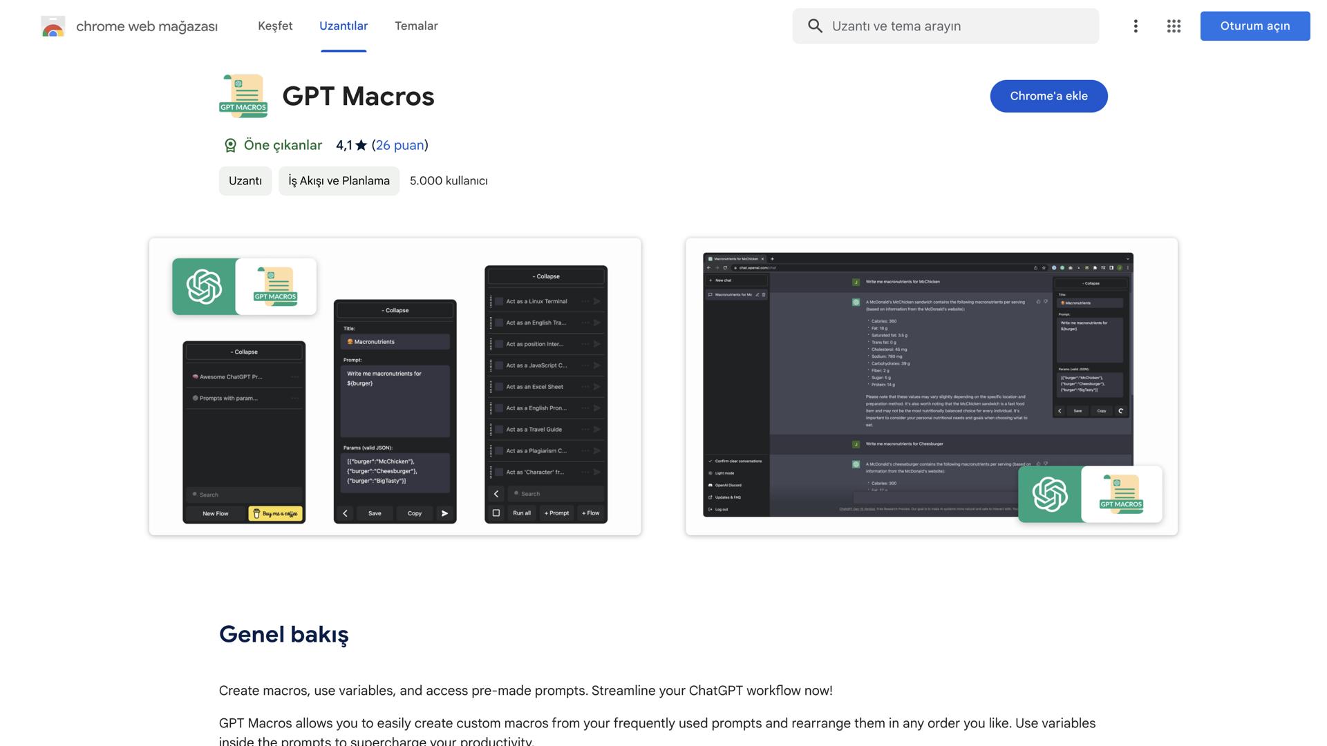Open the first screenshot thumbnail
Viewport: 1327px width, 746px height.
(x=395, y=387)
